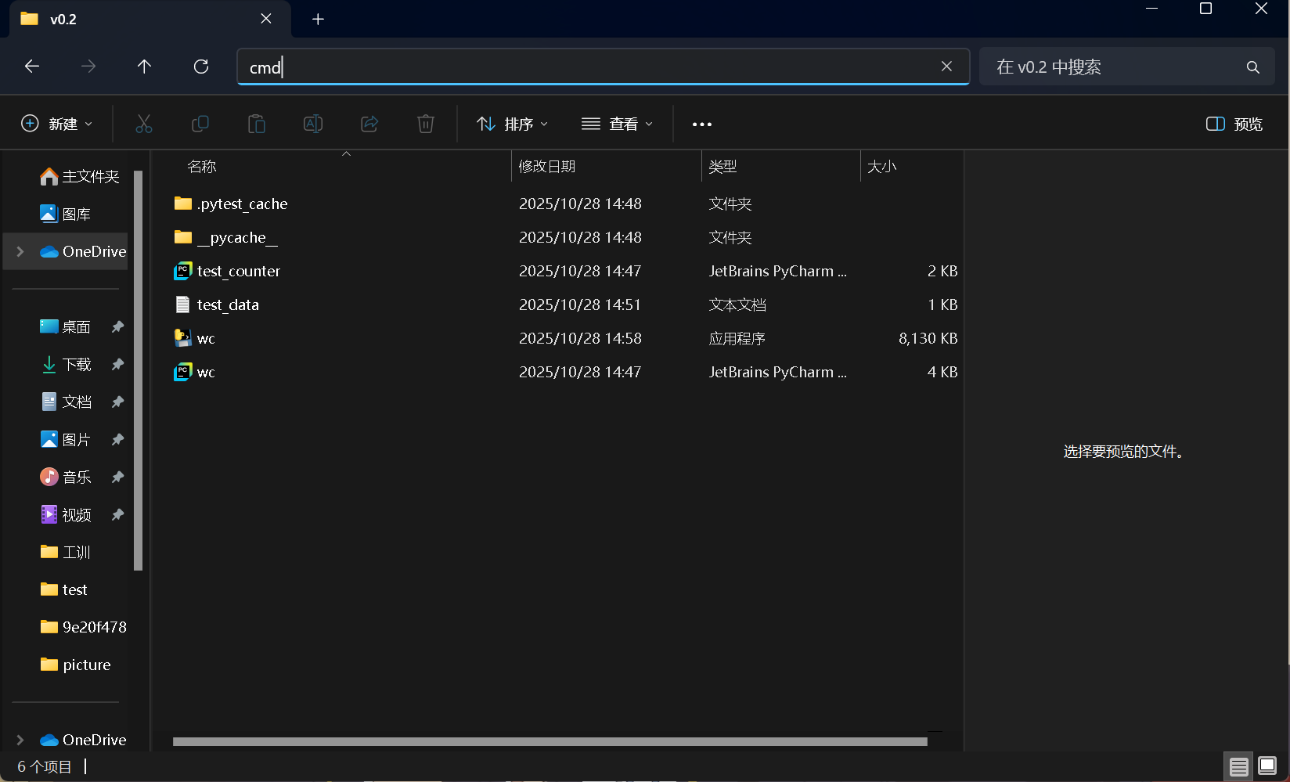Image resolution: width=1290 pixels, height=782 pixels.
Task: Open the picture folder in sidebar
Action: [x=75, y=665]
